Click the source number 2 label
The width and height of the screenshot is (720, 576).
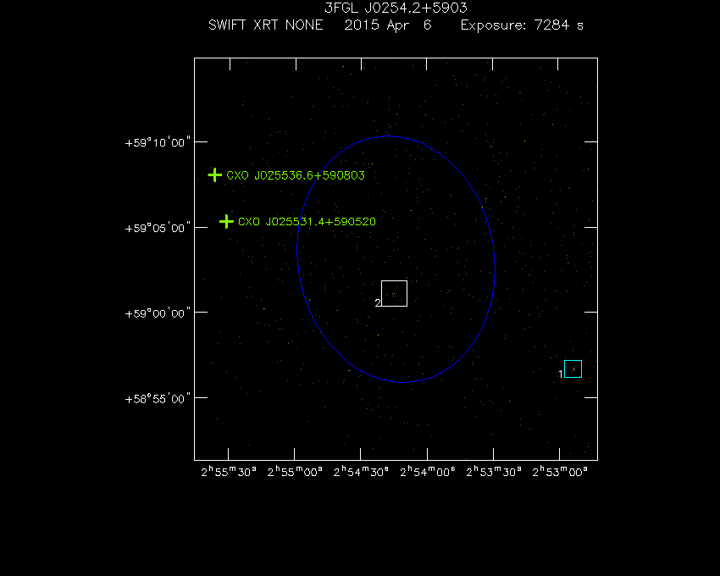[378, 302]
